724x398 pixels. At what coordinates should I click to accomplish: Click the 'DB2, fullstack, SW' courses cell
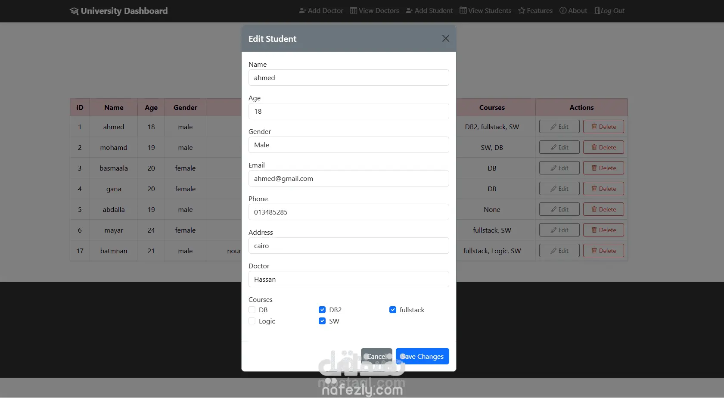492,127
